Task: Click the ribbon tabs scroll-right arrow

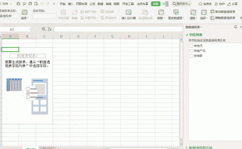Action: (167, 4)
